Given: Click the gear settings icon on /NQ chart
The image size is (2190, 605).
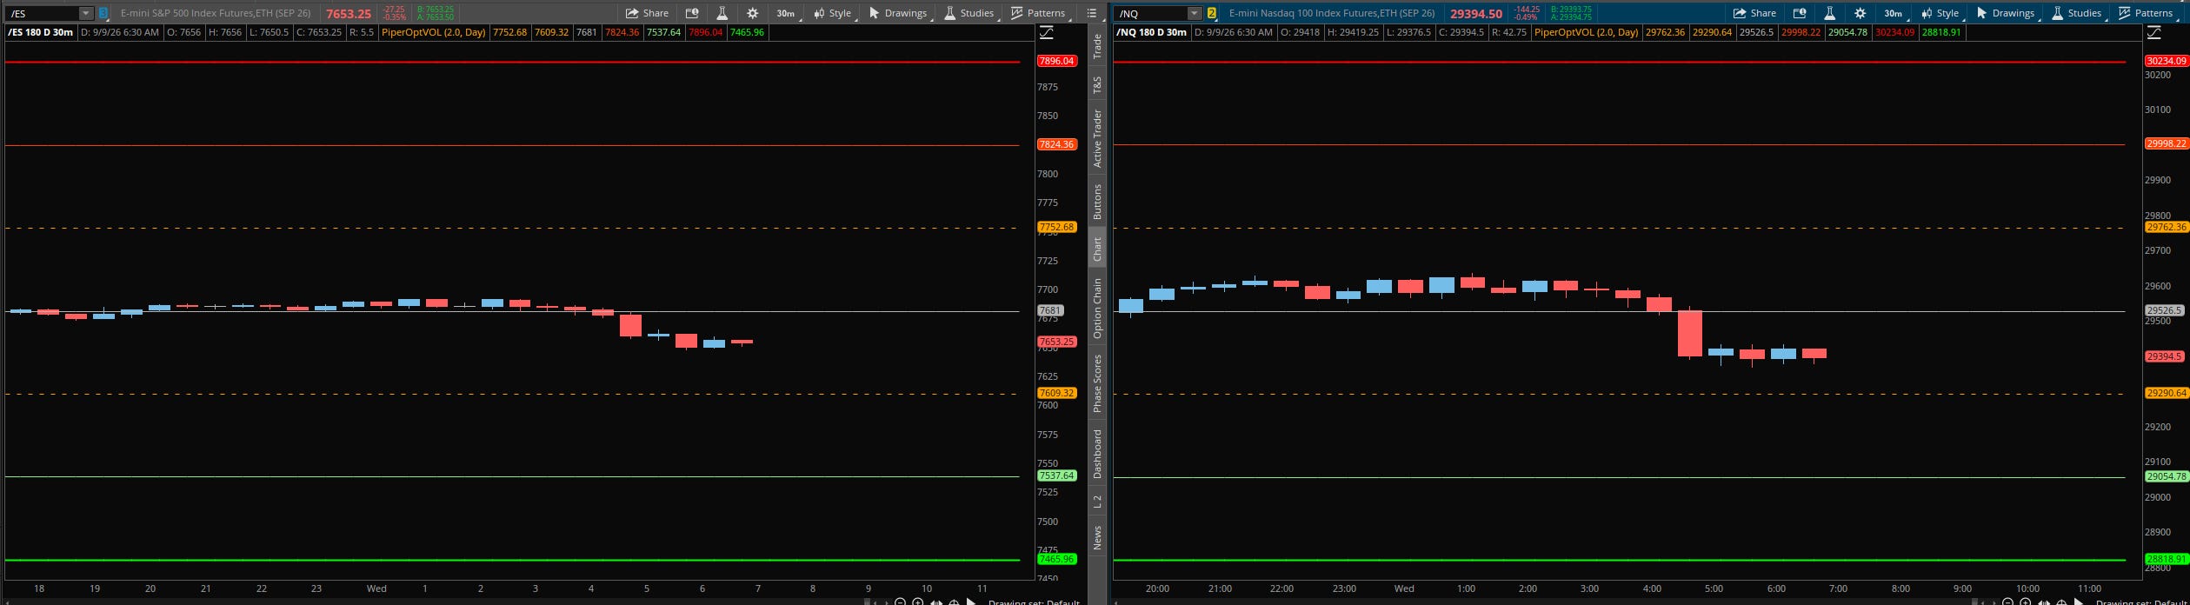Looking at the screenshot, I should (x=1860, y=13).
